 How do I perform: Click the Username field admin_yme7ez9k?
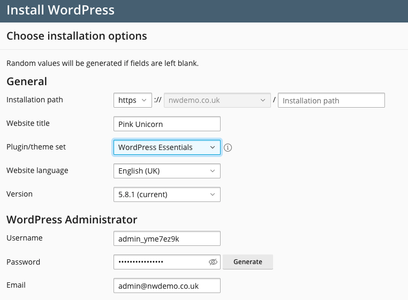[167, 238]
